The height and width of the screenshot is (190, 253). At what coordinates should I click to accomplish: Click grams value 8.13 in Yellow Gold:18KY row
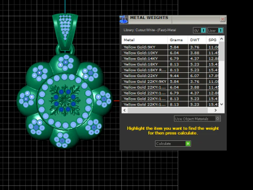[x=174, y=64]
